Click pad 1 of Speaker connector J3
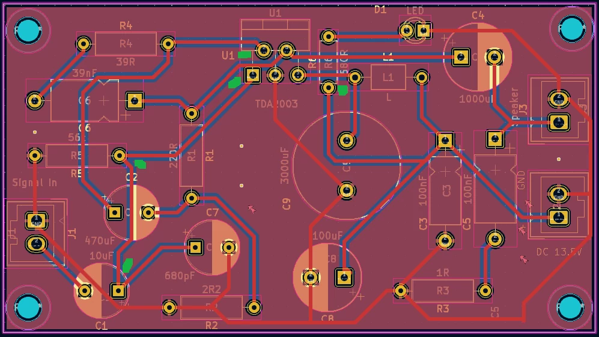The image size is (599, 337). point(559,123)
